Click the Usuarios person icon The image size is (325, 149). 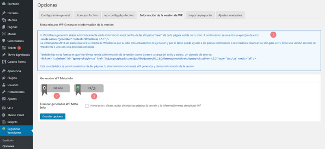coord(4,85)
